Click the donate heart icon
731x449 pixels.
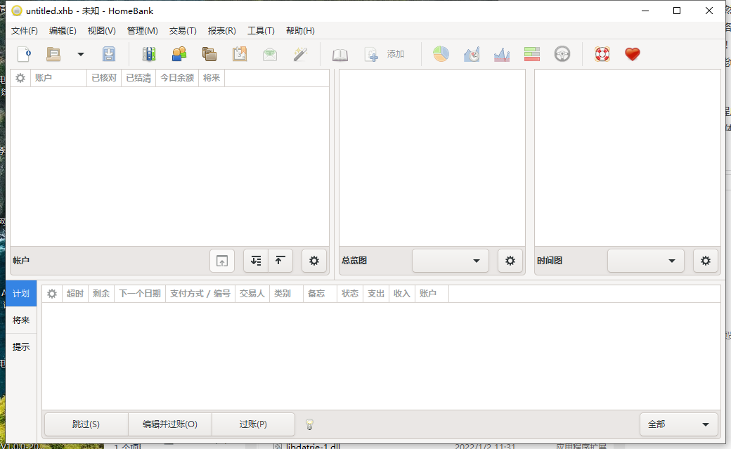coord(632,53)
